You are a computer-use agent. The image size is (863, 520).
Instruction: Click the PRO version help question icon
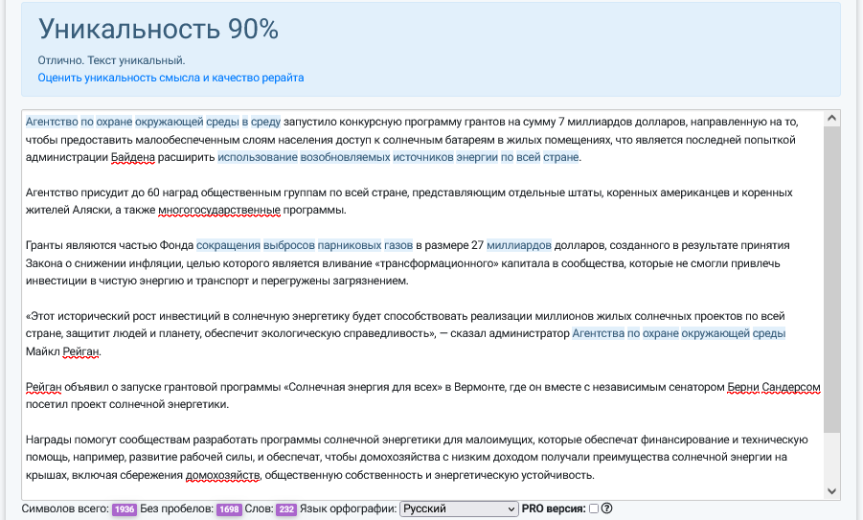(606, 509)
